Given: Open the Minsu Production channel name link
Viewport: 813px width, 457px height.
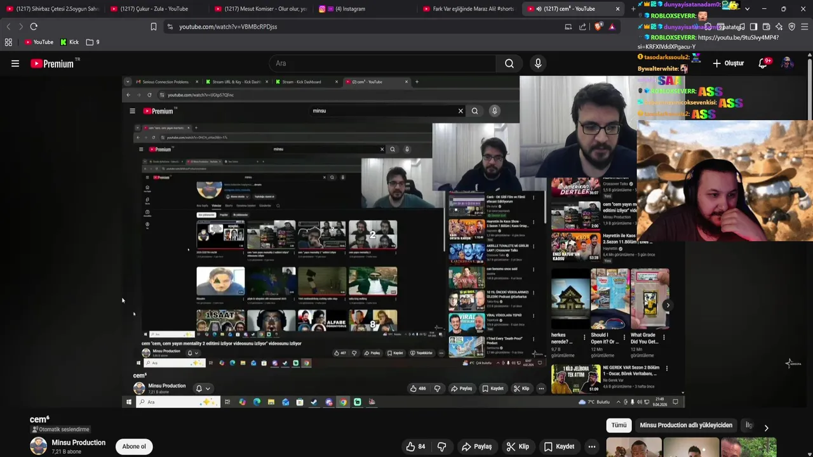Looking at the screenshot, I should (78, 442).
